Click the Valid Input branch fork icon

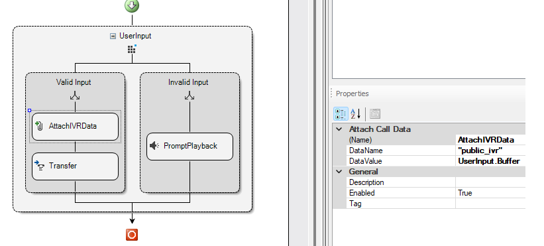coord(75,95)
